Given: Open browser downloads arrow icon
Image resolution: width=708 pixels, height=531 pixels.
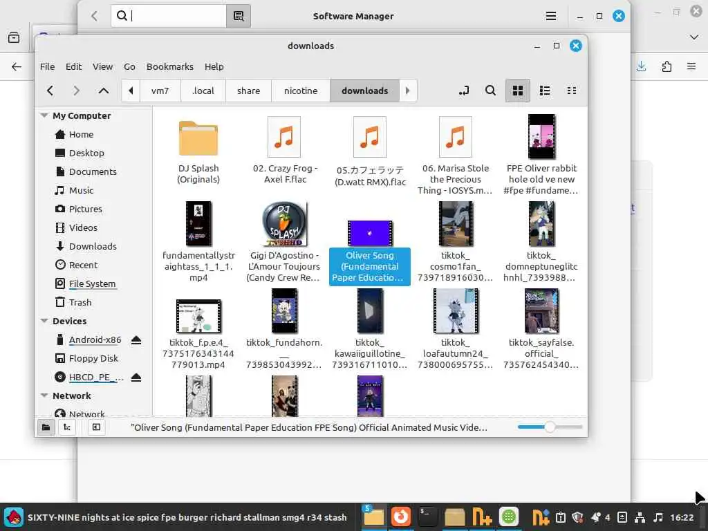Looking at the screenshot, I should pyautogui.click(x=641, y=66).
